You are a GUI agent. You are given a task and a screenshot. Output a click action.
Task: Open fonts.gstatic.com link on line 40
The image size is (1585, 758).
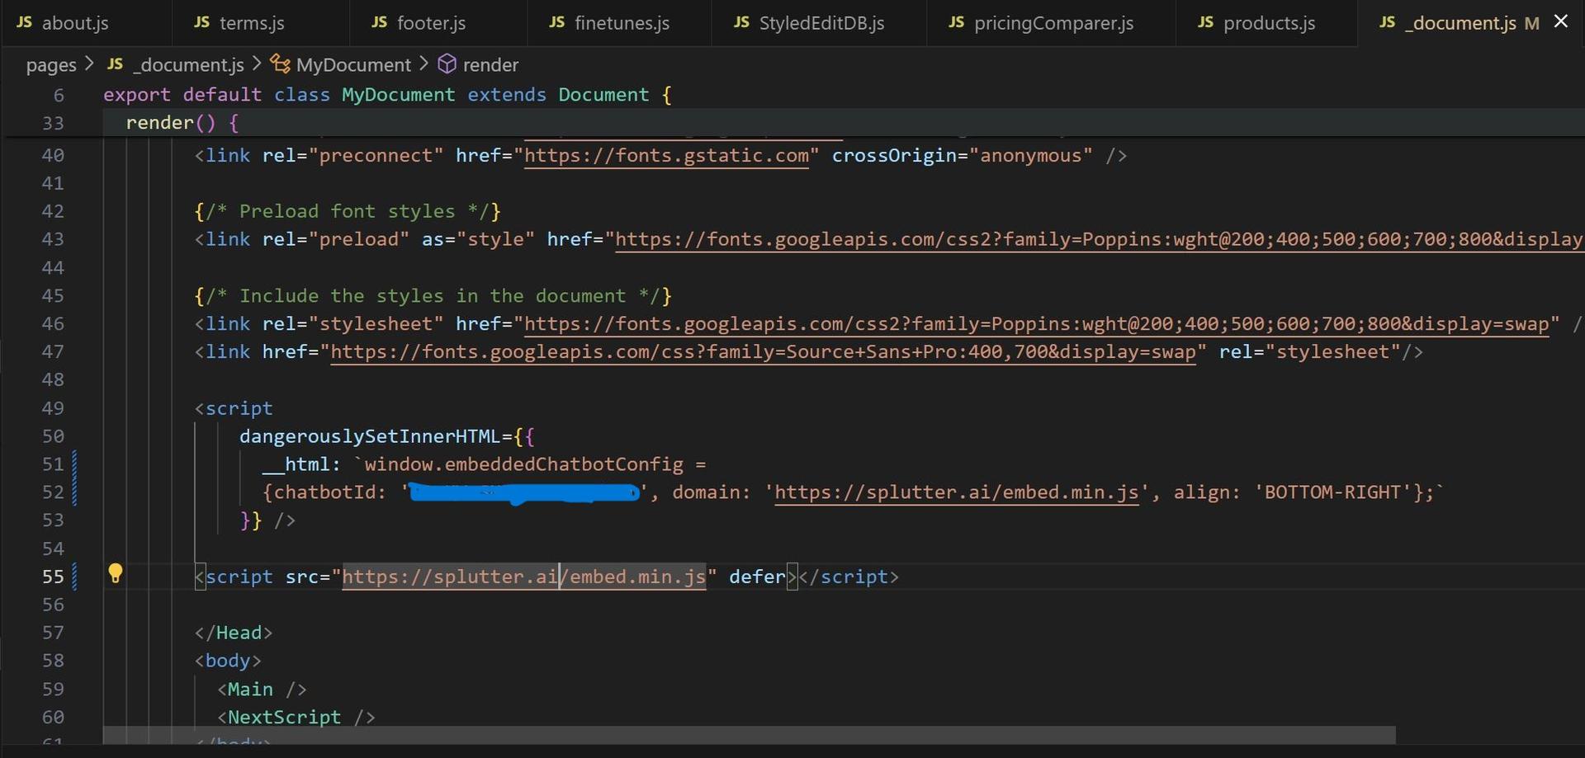coord(666,155)
